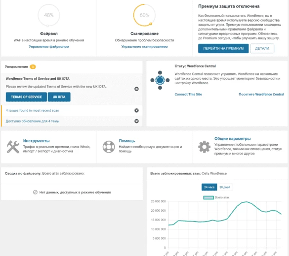The width and height of the screenshot is (289, 256).
Task: Click the Connect This Site link
Action: click(188, 95)
